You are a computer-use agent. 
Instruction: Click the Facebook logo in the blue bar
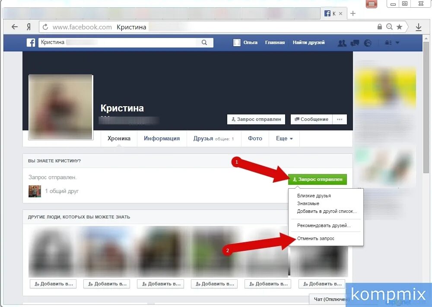click(x=31, y=43)
